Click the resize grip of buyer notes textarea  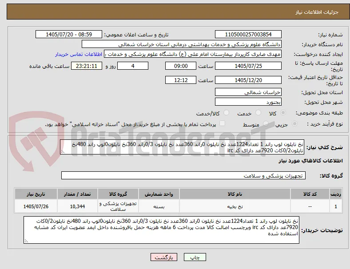(x=26, y=241)
